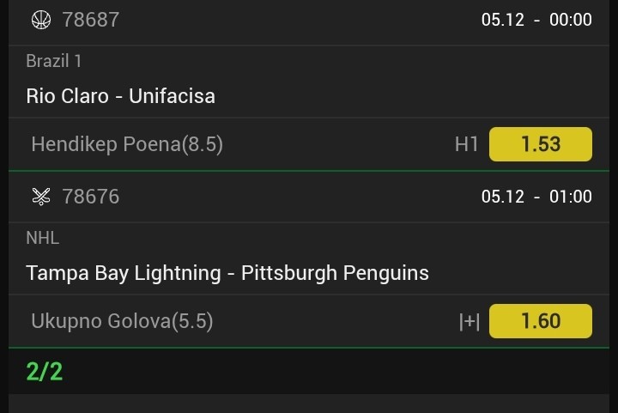Click event code 78676

tap(90, 197)
